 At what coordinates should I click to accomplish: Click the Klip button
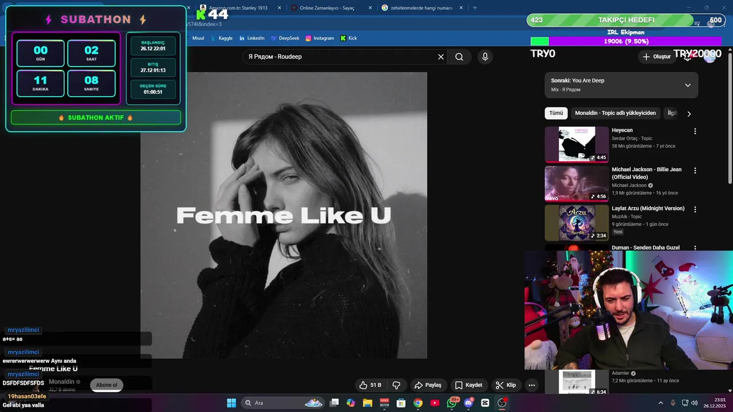(x=506, y=385)
